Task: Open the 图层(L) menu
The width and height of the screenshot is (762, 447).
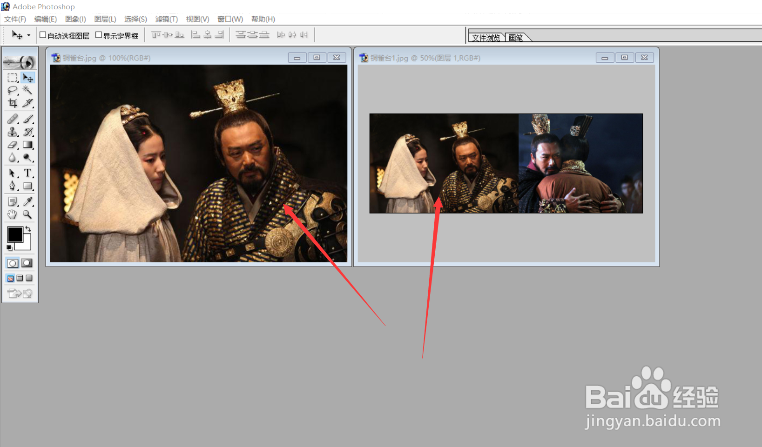Action: click(105, 19)
